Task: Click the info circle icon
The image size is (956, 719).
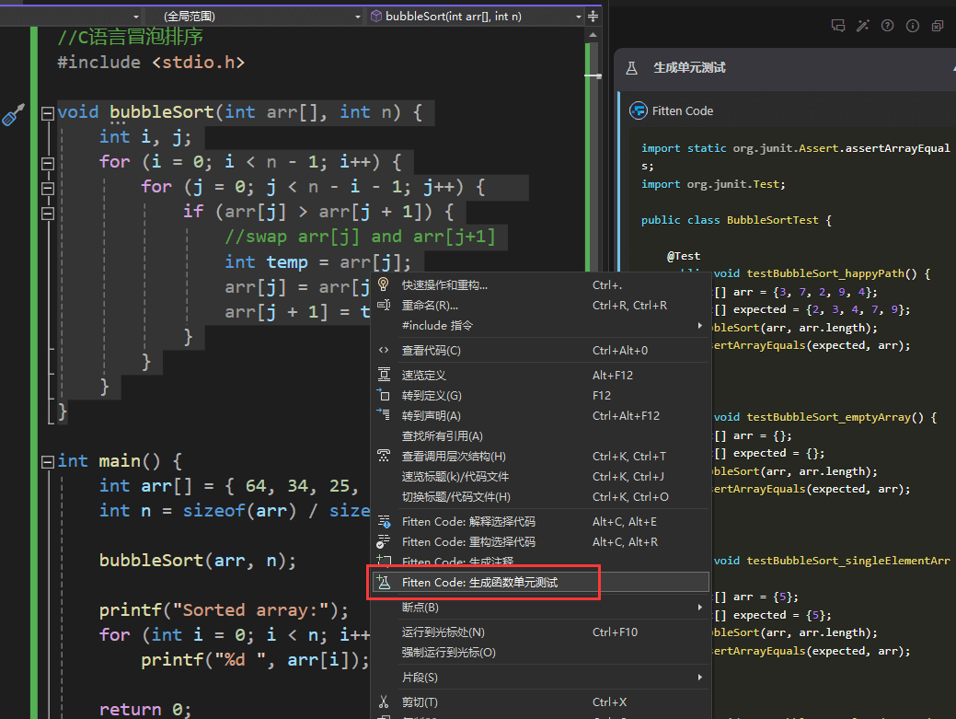Action: point(912,26)
